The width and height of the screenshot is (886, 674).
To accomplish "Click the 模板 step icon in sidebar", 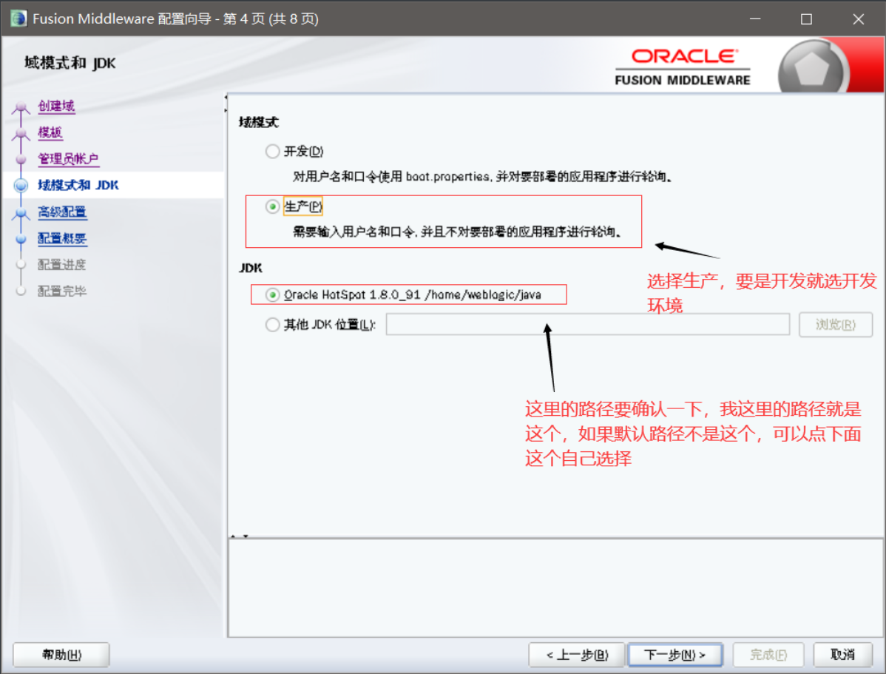I will [x=22, y=132].
